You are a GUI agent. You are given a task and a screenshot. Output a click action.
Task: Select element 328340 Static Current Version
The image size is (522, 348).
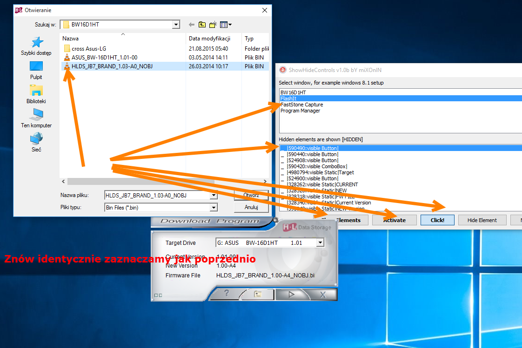click(x=401, y=203)
